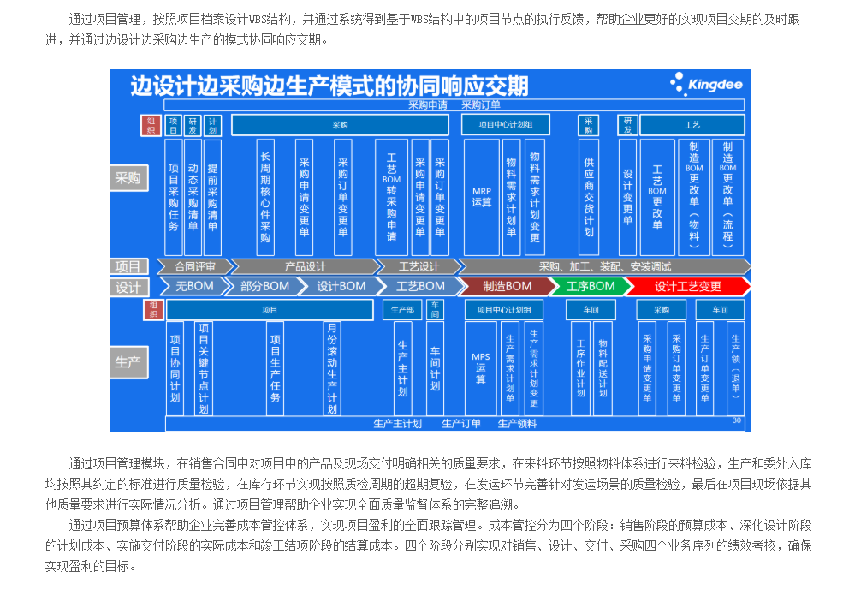This screenshot has width=843, height=590.
Task: Click the paragraph beginning 通过项目预算体系帮助企业
Action: click(x=428, y=545)
